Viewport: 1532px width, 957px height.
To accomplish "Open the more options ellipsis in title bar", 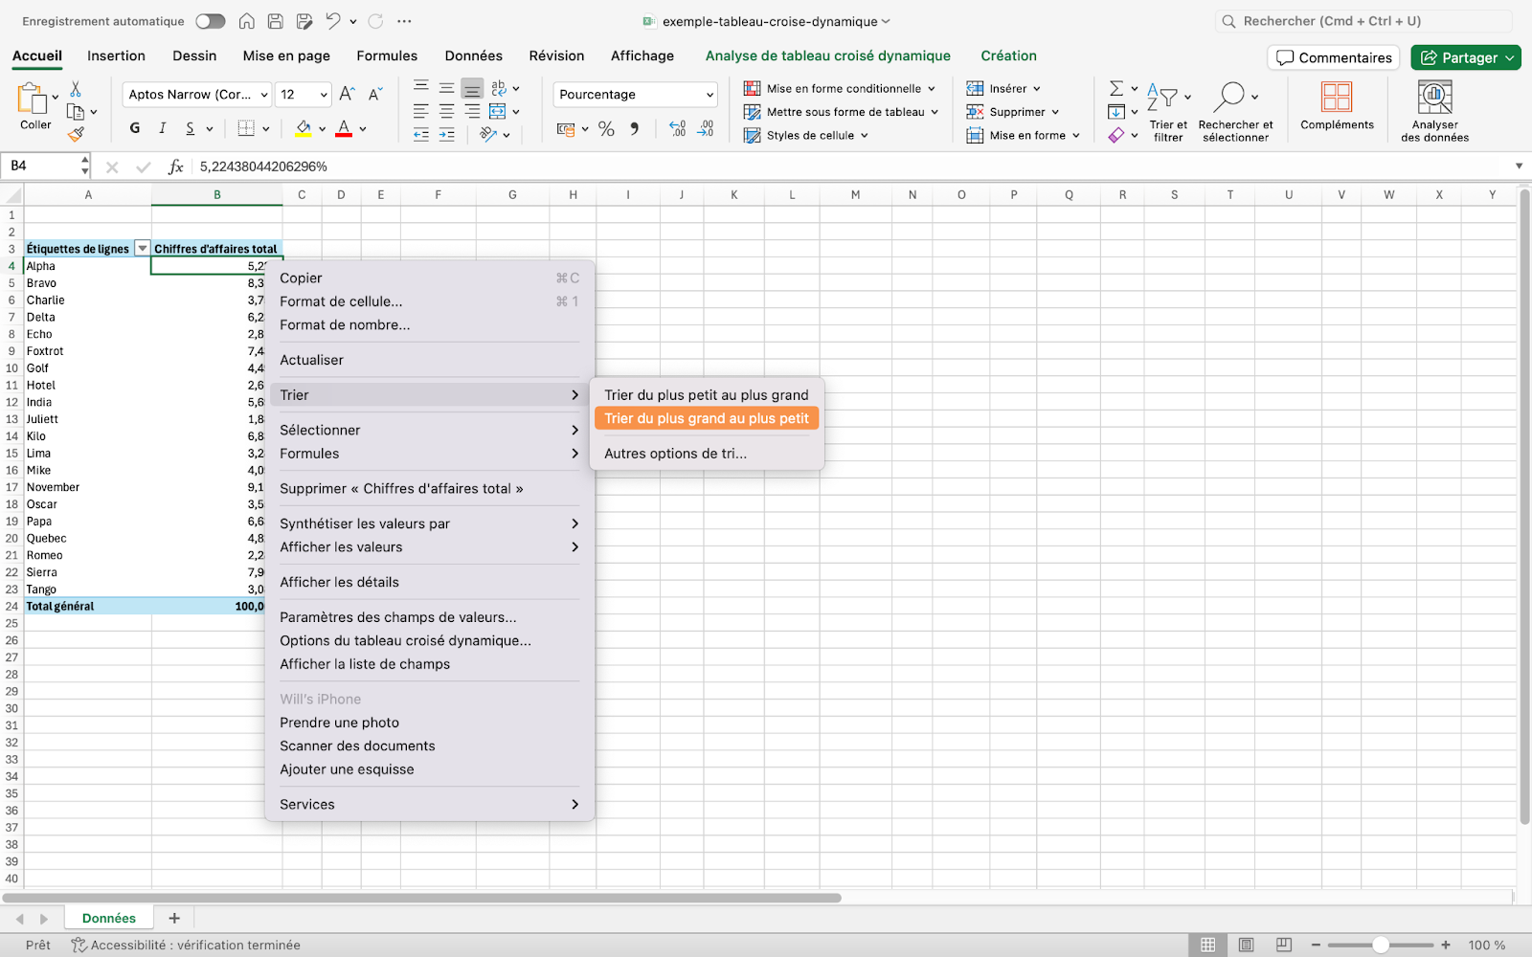I will coord(404,21).
